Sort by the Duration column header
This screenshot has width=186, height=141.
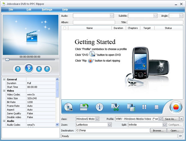[x=118, y=28]
